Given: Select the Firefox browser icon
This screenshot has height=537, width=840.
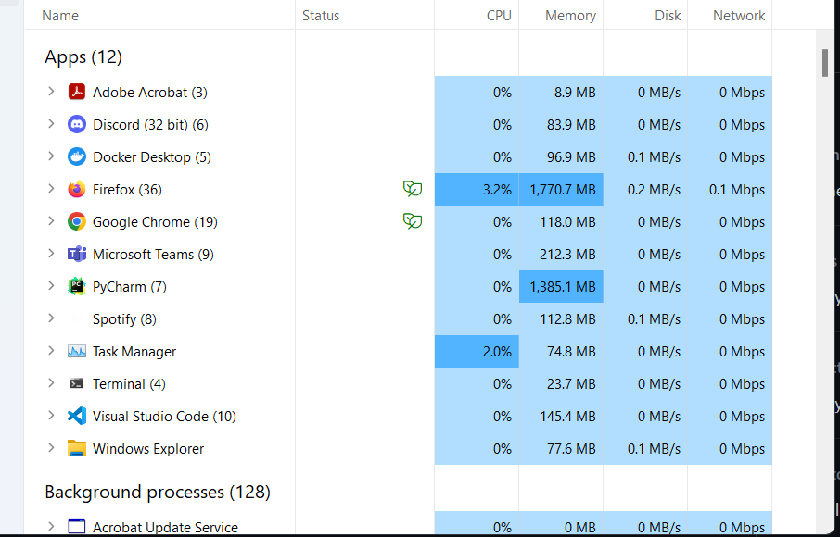Looking at the screenshot, I should 78,189.
